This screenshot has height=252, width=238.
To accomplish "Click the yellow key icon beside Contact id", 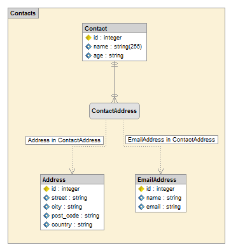I will point(88,38).
